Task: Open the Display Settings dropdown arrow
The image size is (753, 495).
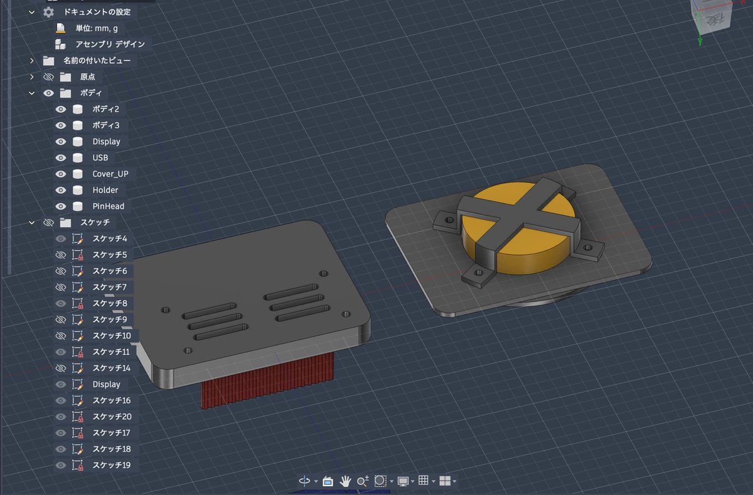Action: [413, 481]
